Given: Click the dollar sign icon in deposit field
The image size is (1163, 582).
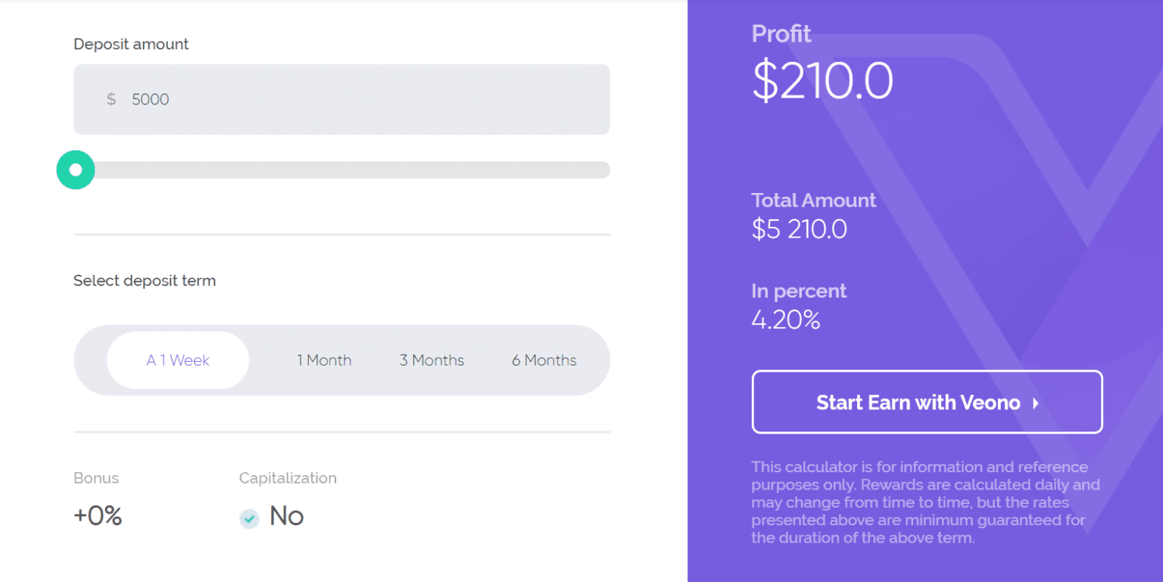Looking at the screenshot, I should (x=111, y=98).
